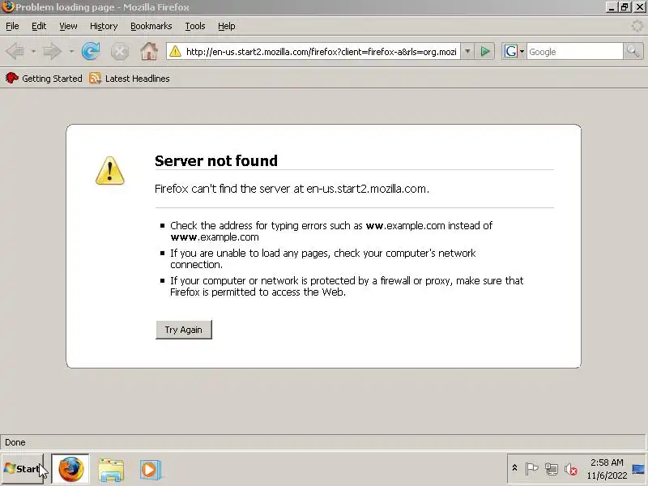The height and width of the screenshot is (486, 648).
Task: Open the Forward history dropdown arrow
Action: click(71, 52)
